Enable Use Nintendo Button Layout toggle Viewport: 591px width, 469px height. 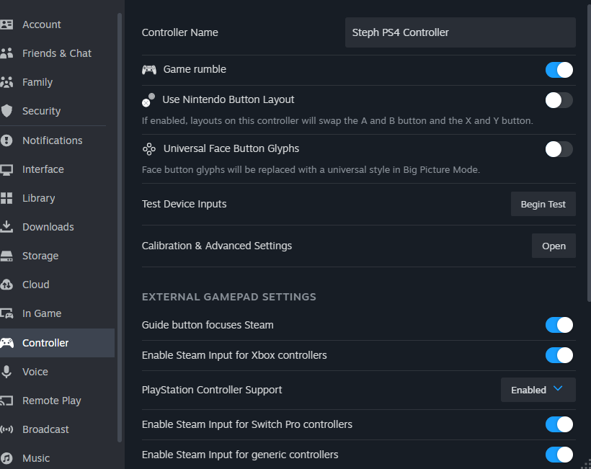pos(559,100)
